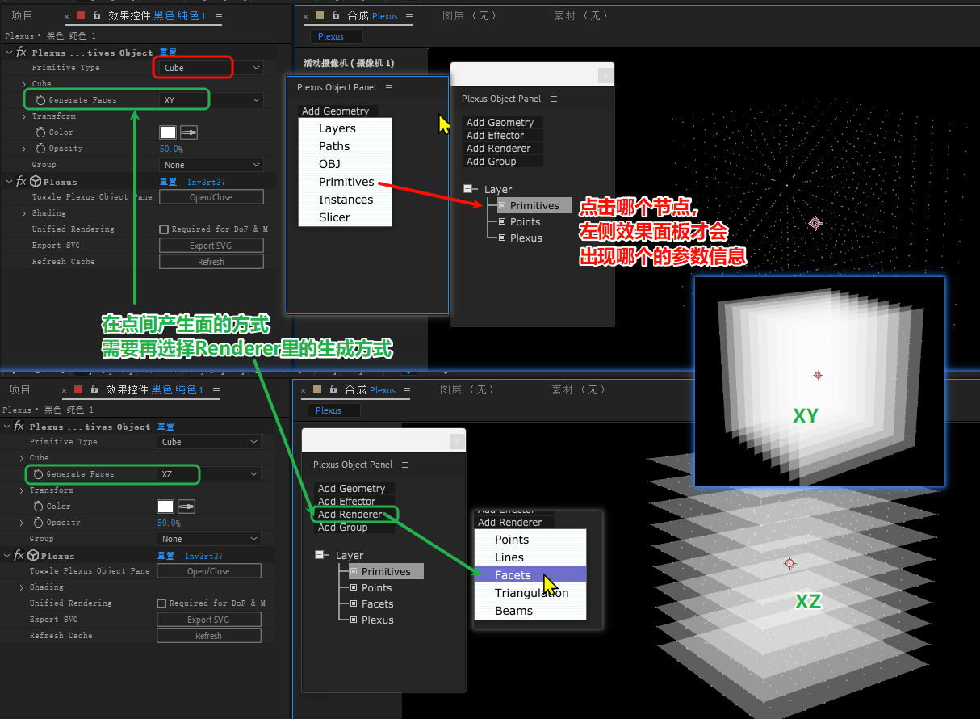Choose Slicer from the Add Geometry menu
980x719 pixels.
coord(346,217)
